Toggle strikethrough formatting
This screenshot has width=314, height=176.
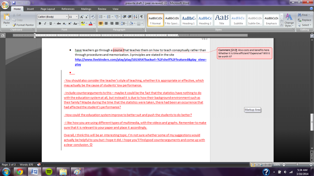tap(58, 23)
